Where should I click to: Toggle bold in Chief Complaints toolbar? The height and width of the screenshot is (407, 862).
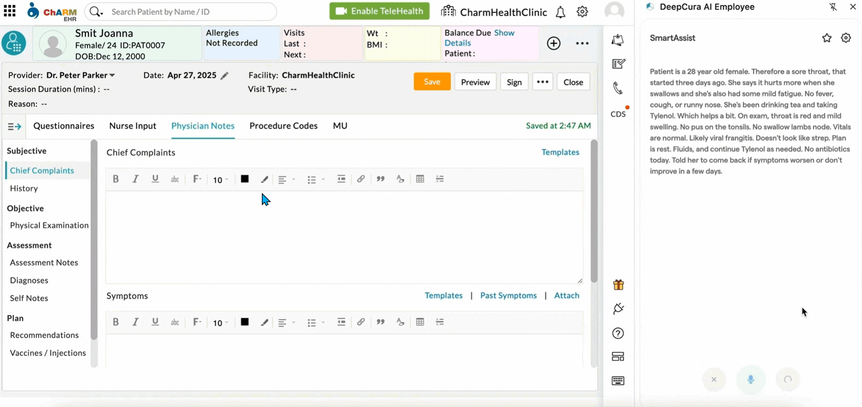point(116,179)
